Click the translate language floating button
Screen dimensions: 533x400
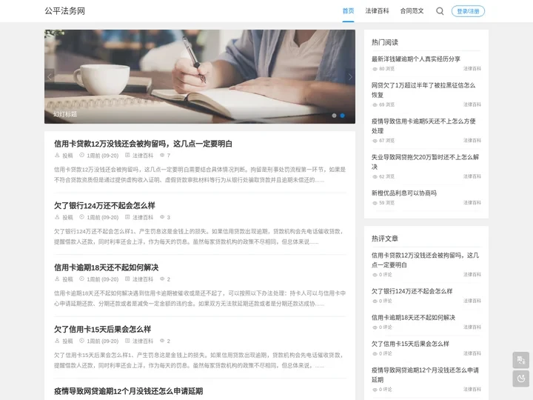[520, 360]
